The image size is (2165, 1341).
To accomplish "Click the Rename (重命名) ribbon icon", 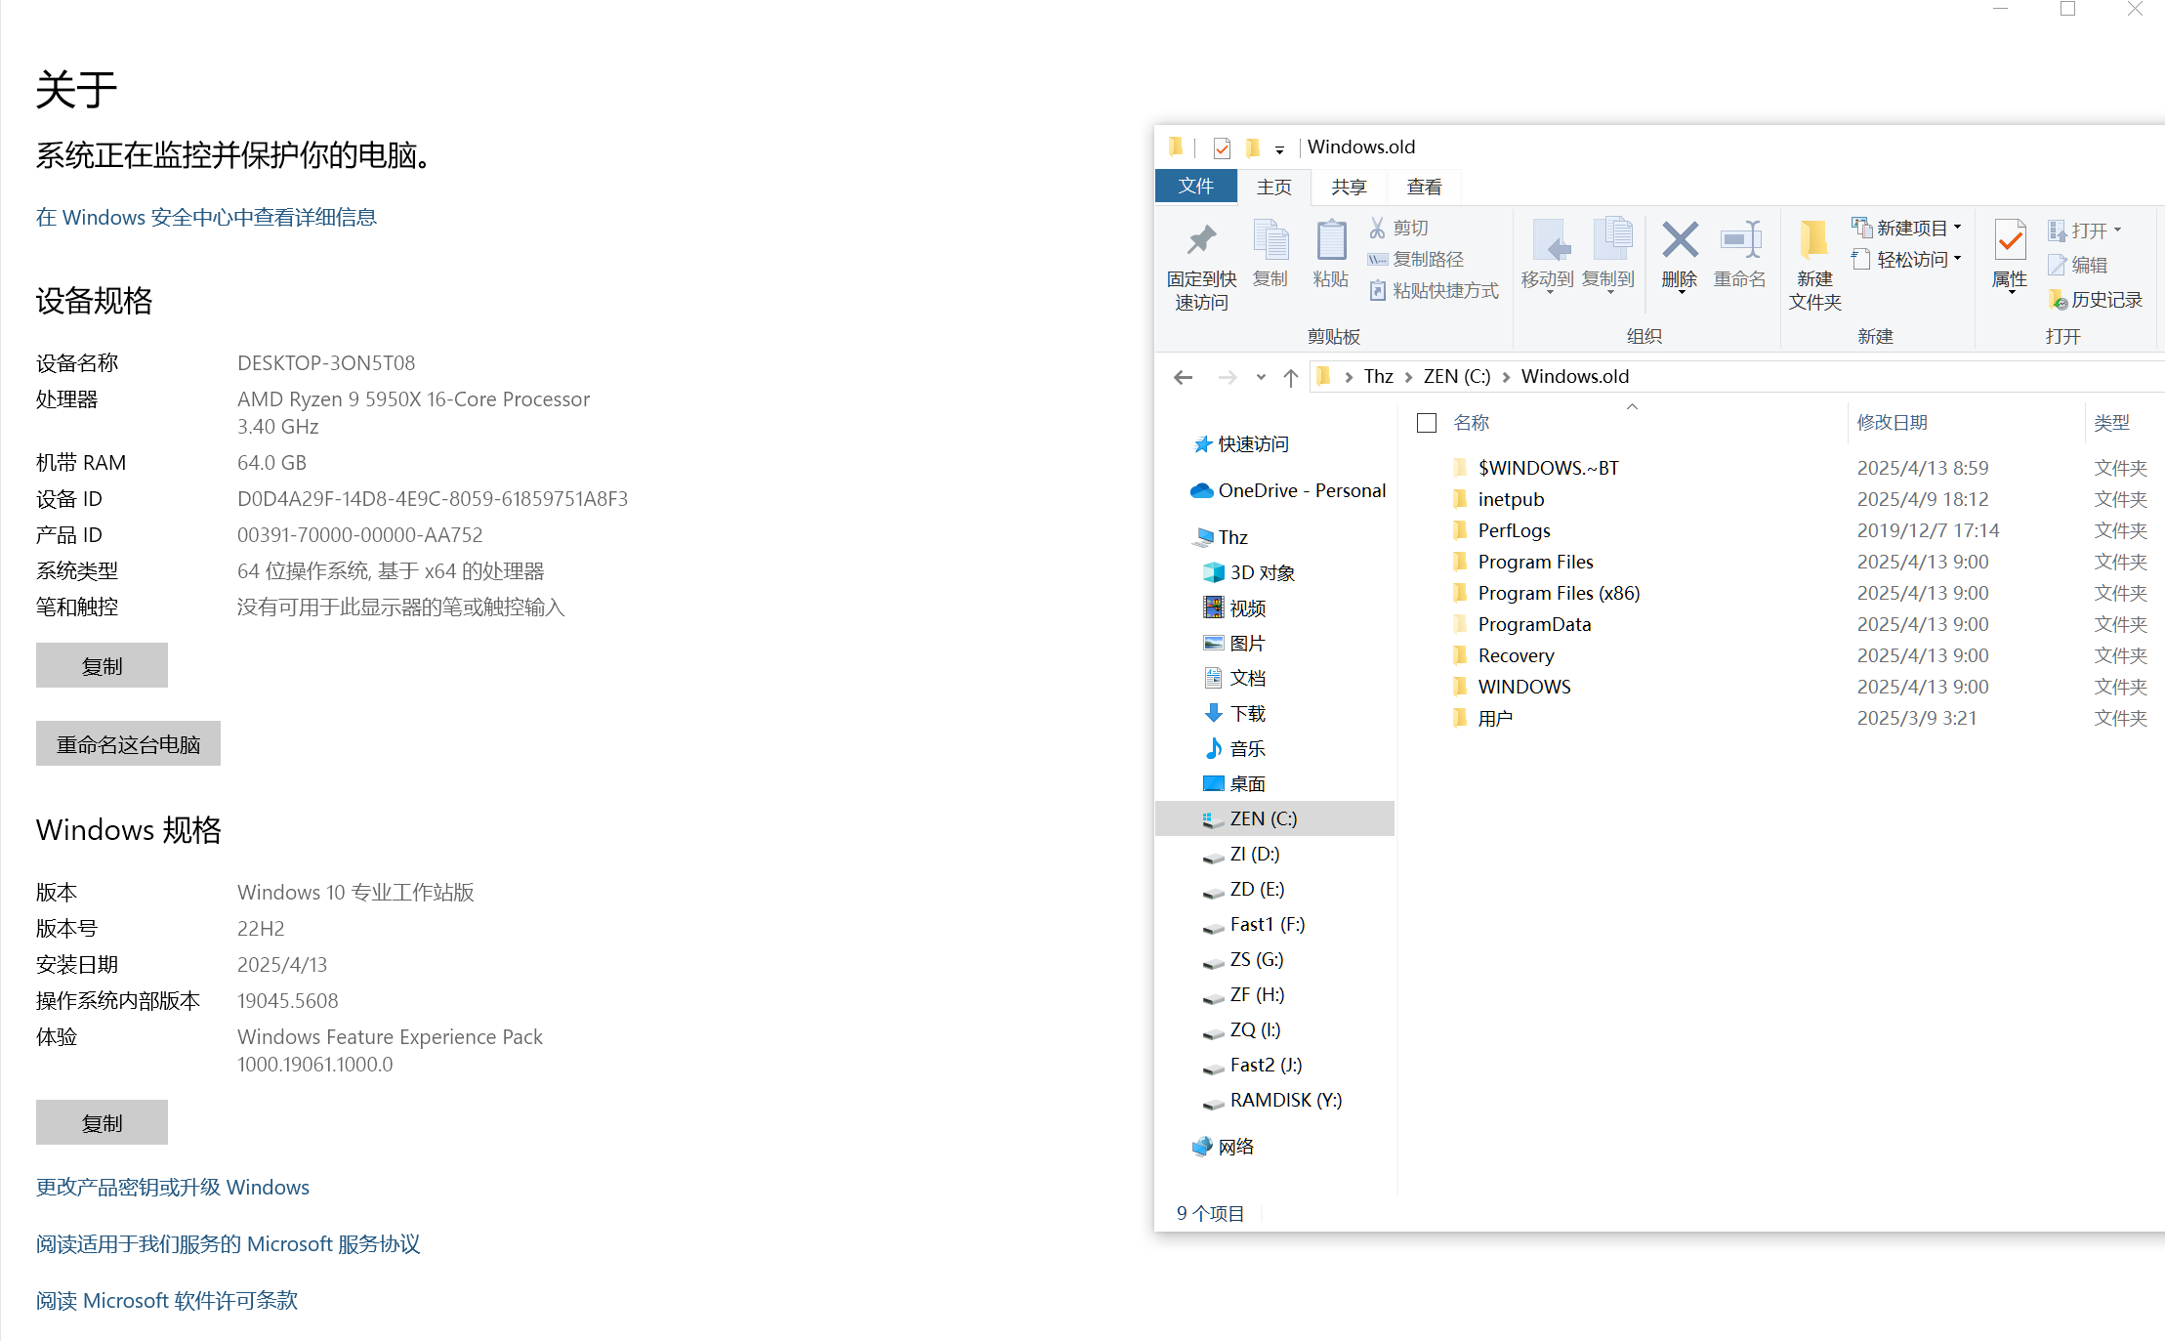I will pos(1740,239).
